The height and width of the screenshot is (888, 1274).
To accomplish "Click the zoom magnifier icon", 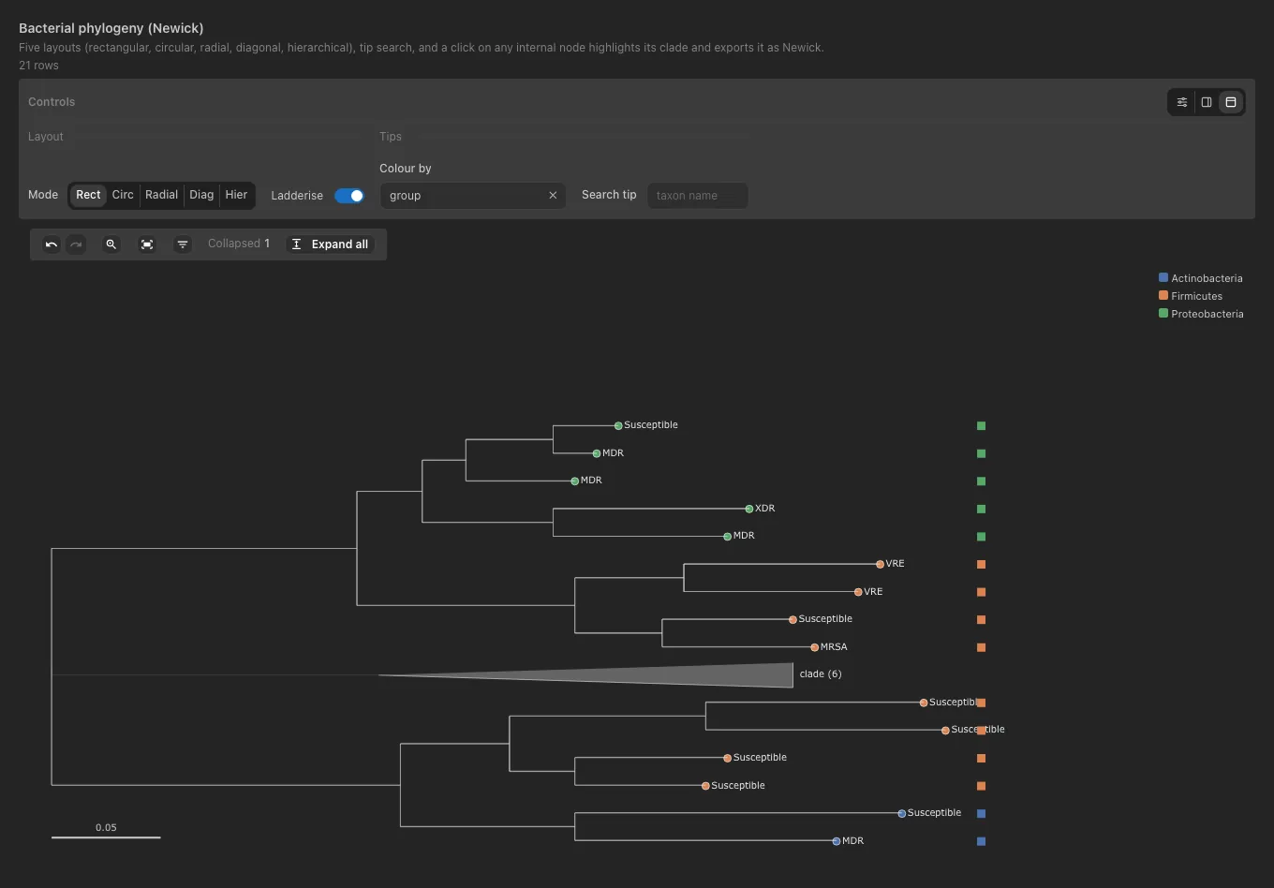I will pyautogui.click(x=111, y=244).
